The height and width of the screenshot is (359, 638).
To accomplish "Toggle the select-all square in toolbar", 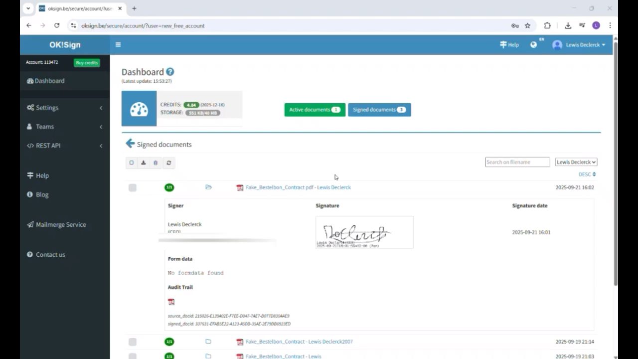I will tap(132, 163).
